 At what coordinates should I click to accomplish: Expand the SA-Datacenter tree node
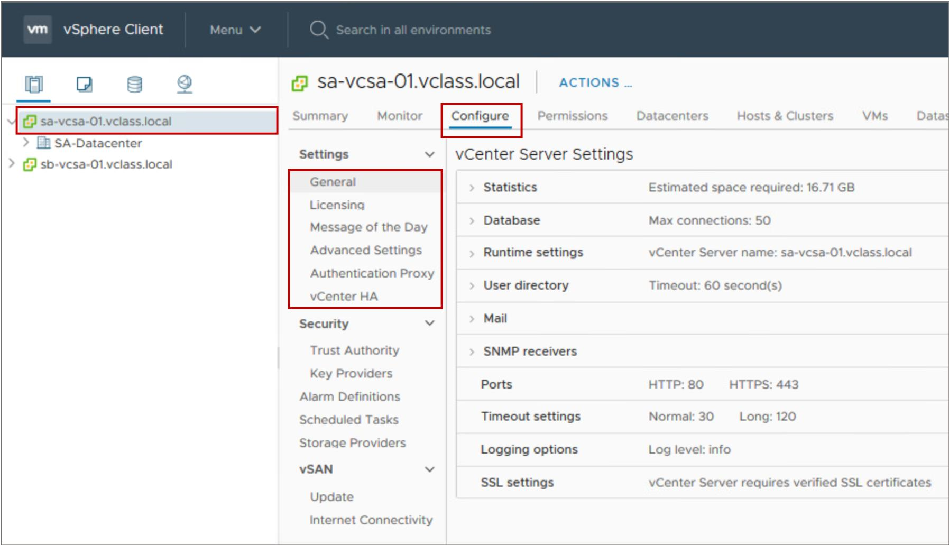[25, 142]
